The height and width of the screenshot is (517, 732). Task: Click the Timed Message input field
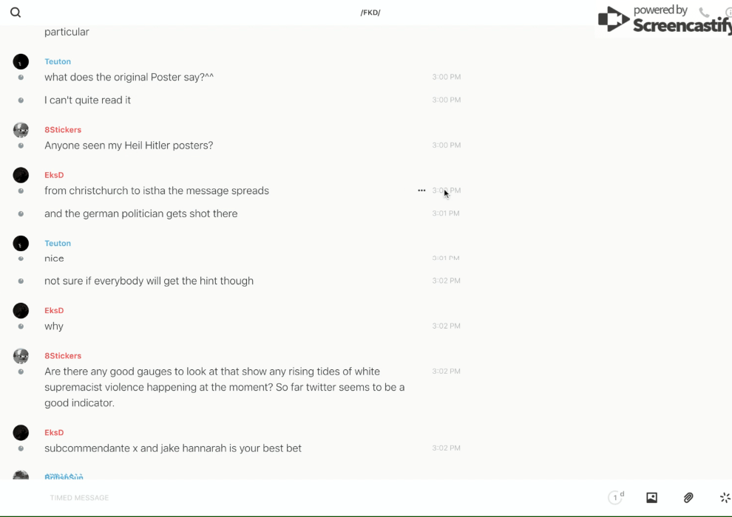[x=222, y=498]
